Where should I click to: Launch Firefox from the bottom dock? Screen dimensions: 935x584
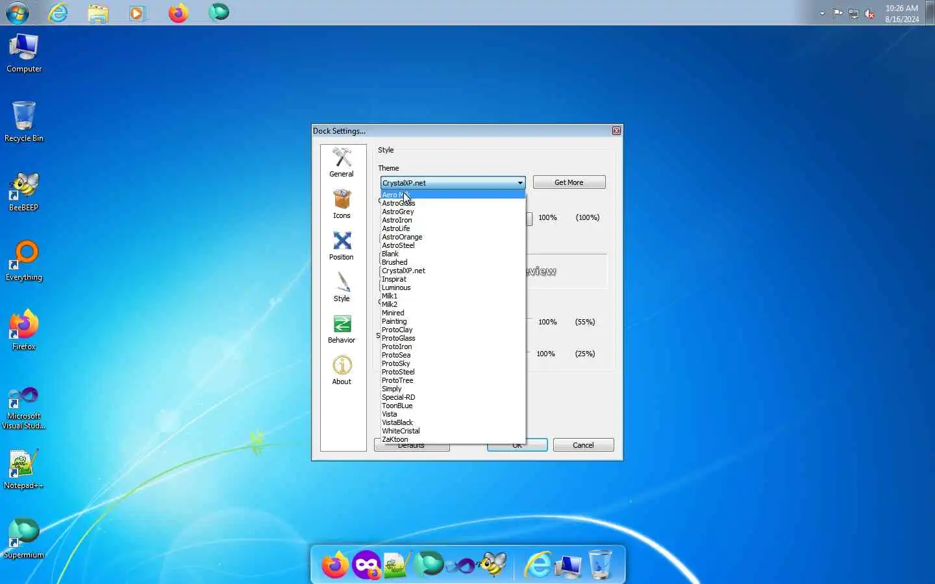335,565
